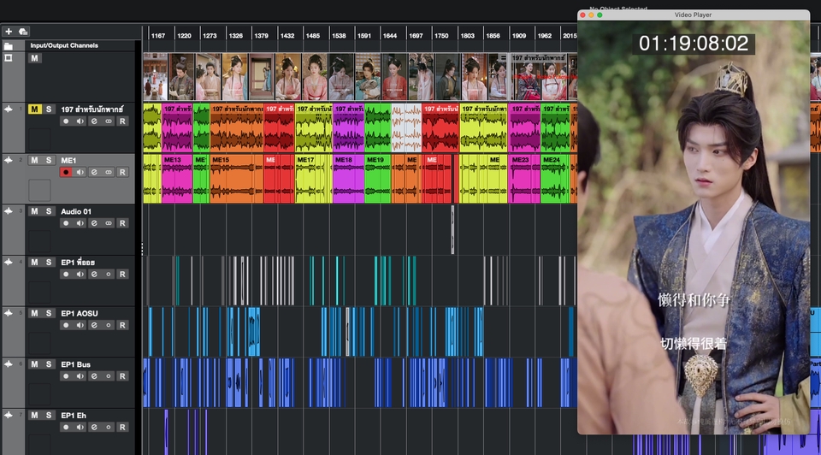
Task: Click the Add Track plus button
Action: (9, 32)
